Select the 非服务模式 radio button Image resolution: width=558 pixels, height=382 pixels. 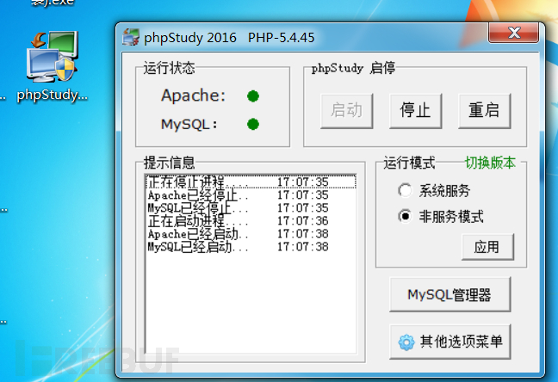coord(405,216)
